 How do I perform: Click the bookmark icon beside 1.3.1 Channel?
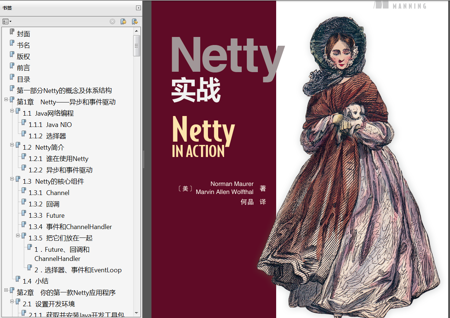point(24,191)
